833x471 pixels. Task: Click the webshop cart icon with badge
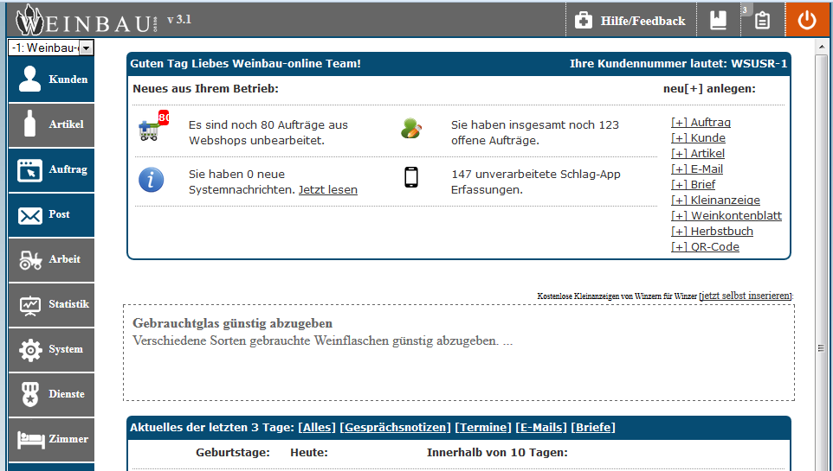coord(153,128)
